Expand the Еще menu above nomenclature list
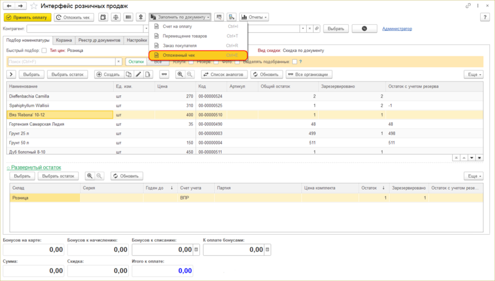Screen dimensions: 495x281 click(x=473, y=74)
